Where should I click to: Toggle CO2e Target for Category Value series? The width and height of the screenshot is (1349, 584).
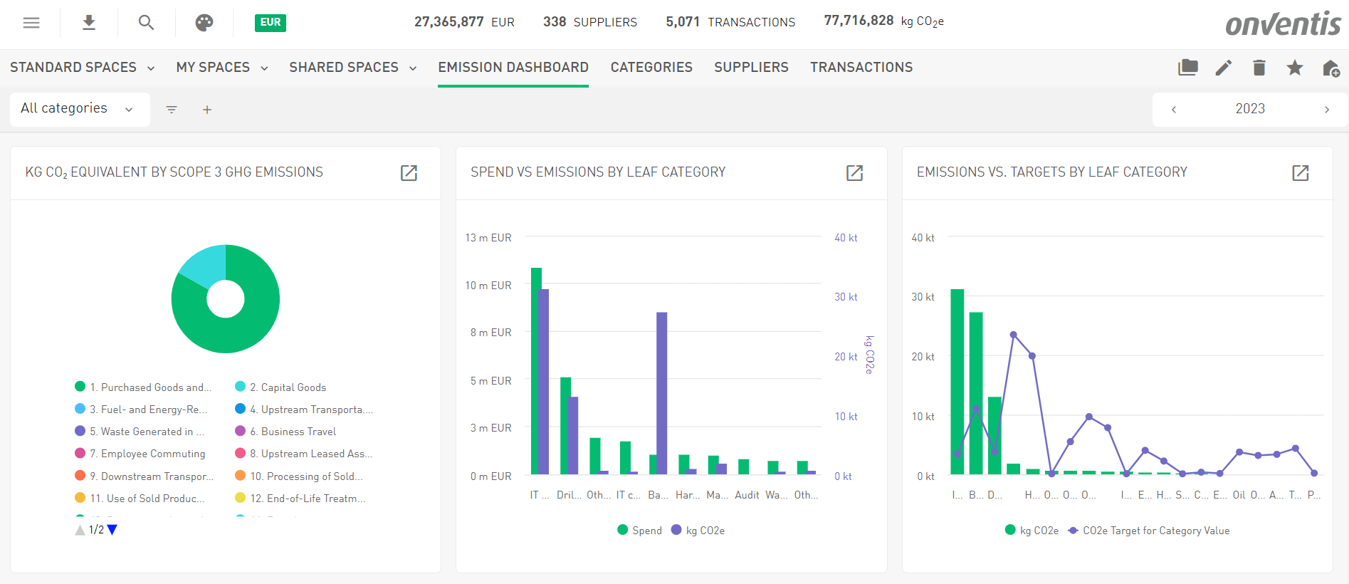pyautogui.click(x=1148, y=531)
